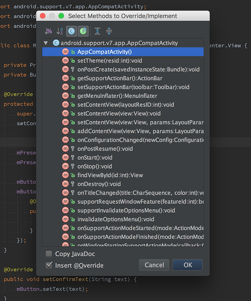This screenshot has width=251, height=301.
Task: Select getSupportActionBar():ActionBar method
Action: tap(123, 78)
